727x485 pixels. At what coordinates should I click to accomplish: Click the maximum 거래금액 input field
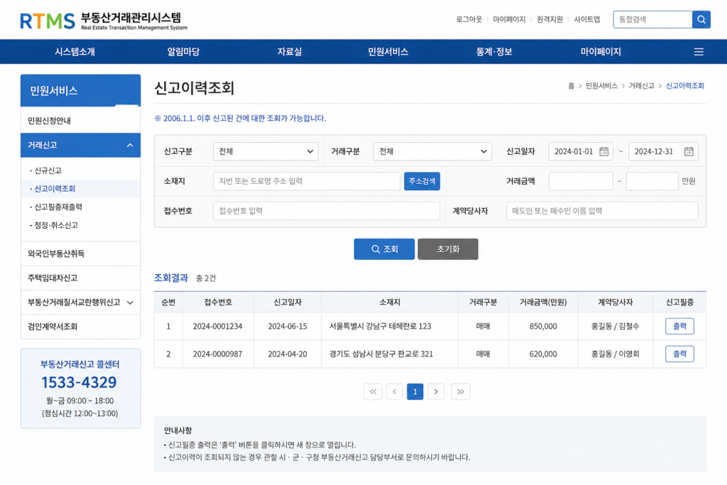pyautogui.click(x=652, y=181)
